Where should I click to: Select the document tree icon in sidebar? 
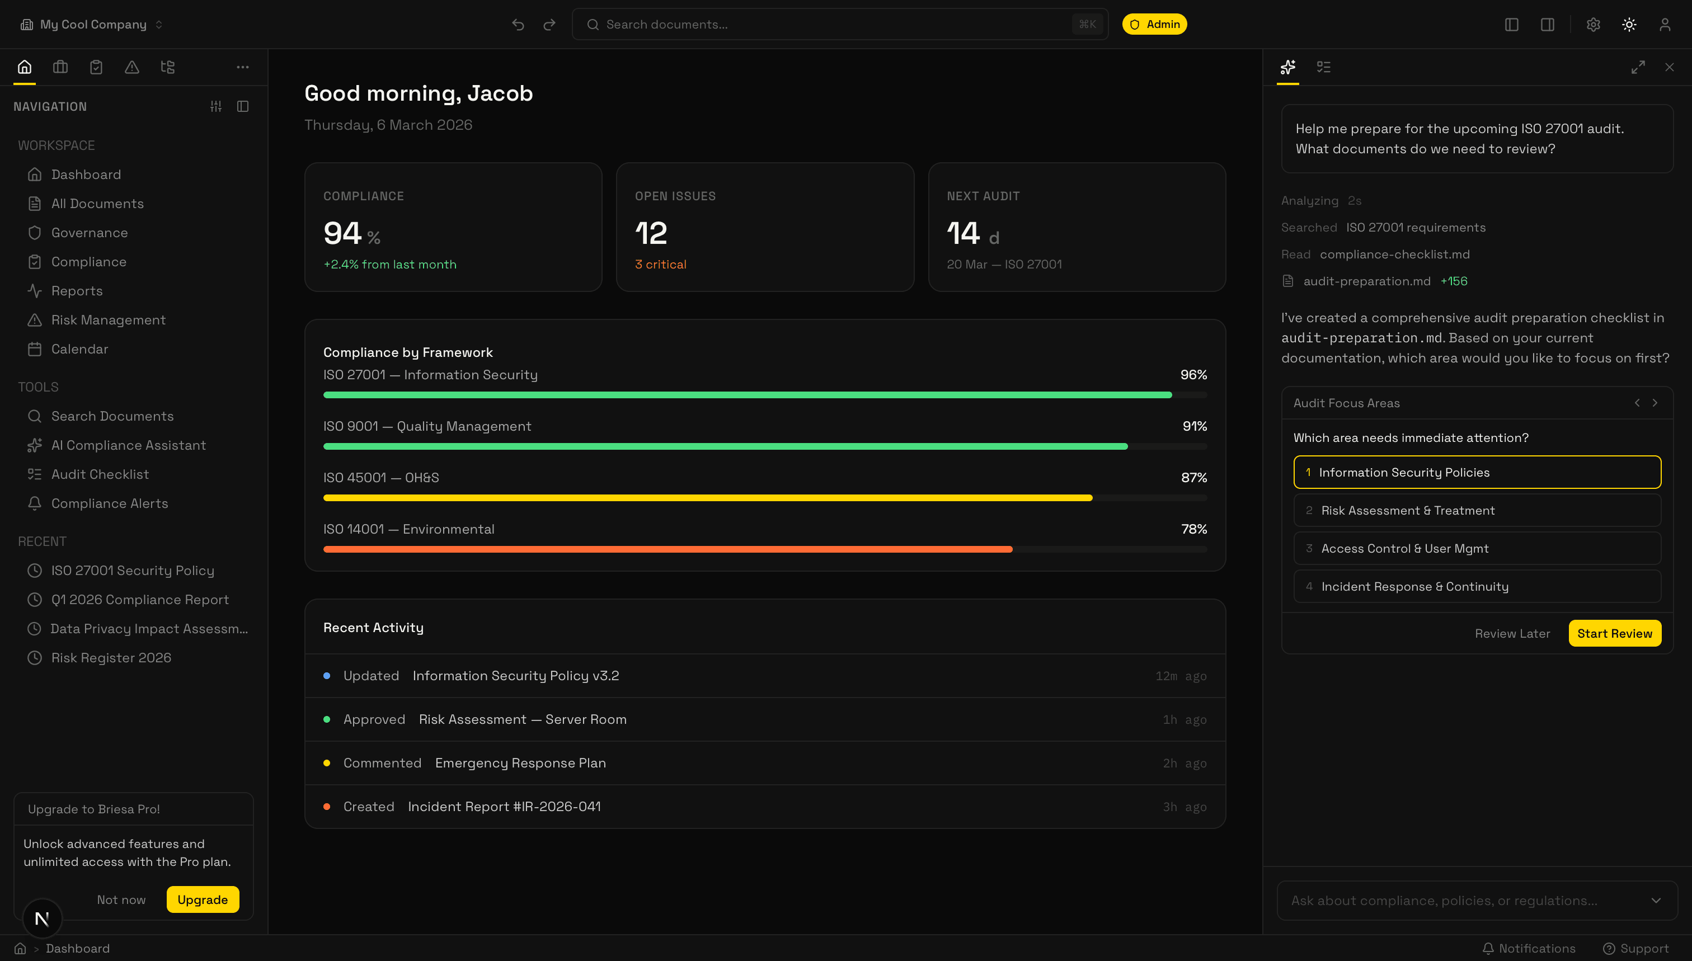[x=167, y=67]
